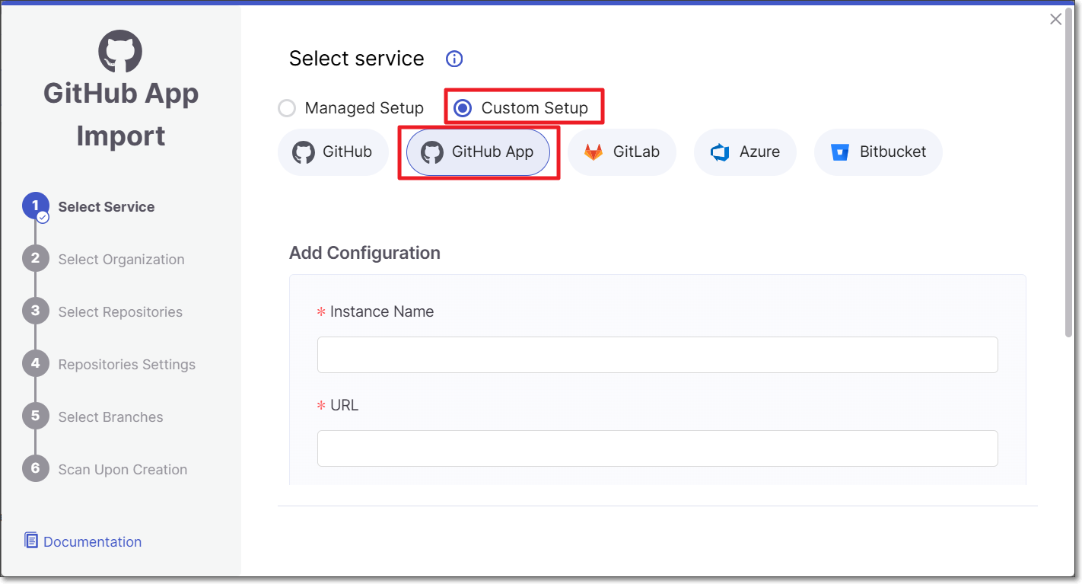
Task: Click the info icon beside Select service
Action: 454,59
